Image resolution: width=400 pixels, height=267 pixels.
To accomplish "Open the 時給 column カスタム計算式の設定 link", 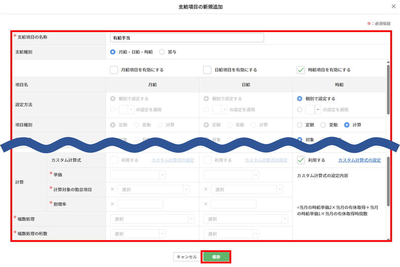I will pyautogui.click(x=359, y=160).
